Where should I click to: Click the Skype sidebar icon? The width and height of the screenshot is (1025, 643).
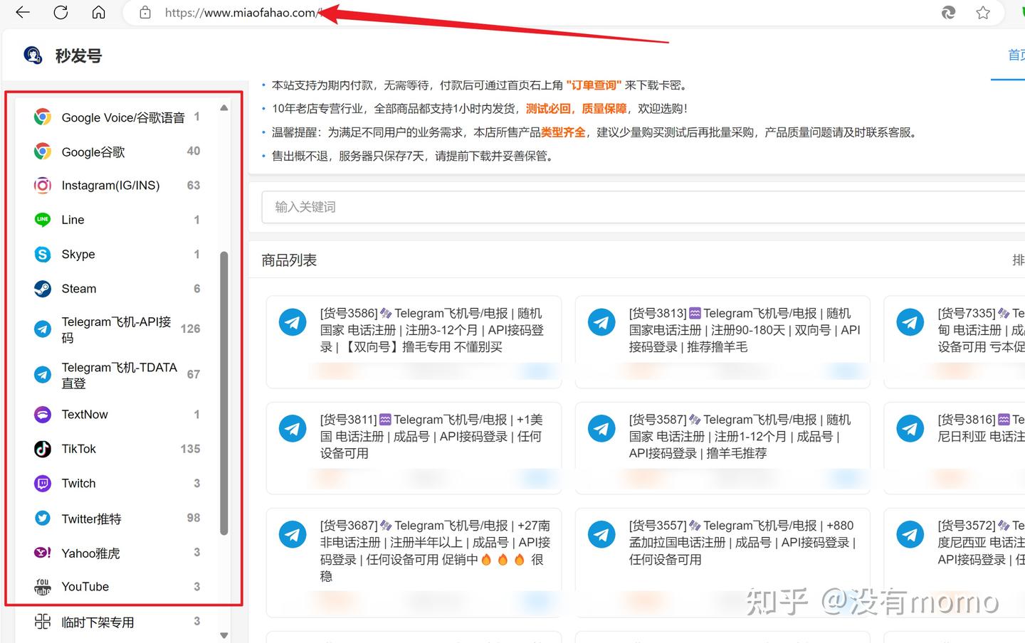(x=42, y=254)
